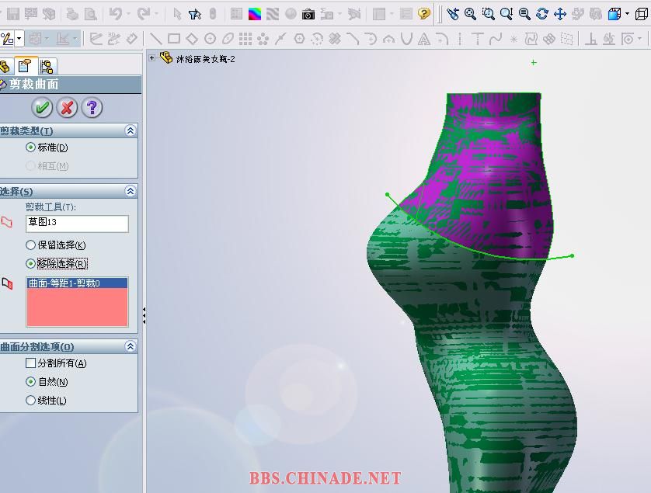
Task: Select the Point asterisk sketch tool
Action: (513, 39)
